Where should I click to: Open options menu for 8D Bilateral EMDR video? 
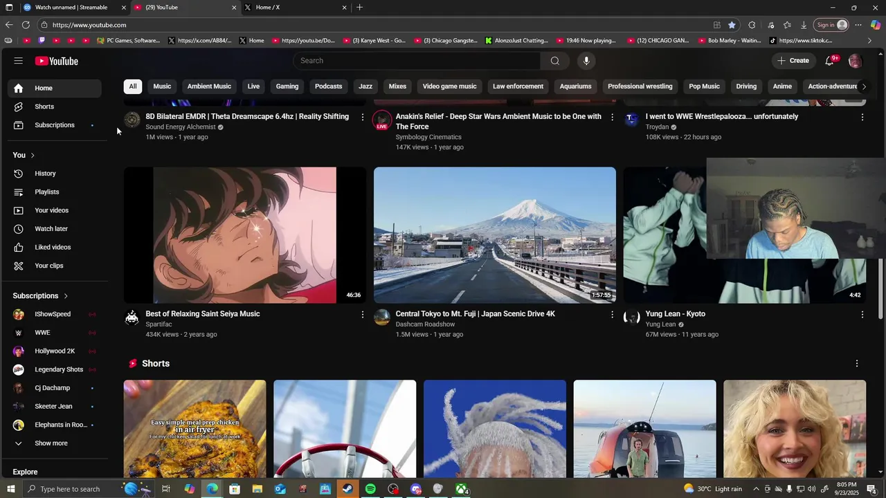coord(362,117)
